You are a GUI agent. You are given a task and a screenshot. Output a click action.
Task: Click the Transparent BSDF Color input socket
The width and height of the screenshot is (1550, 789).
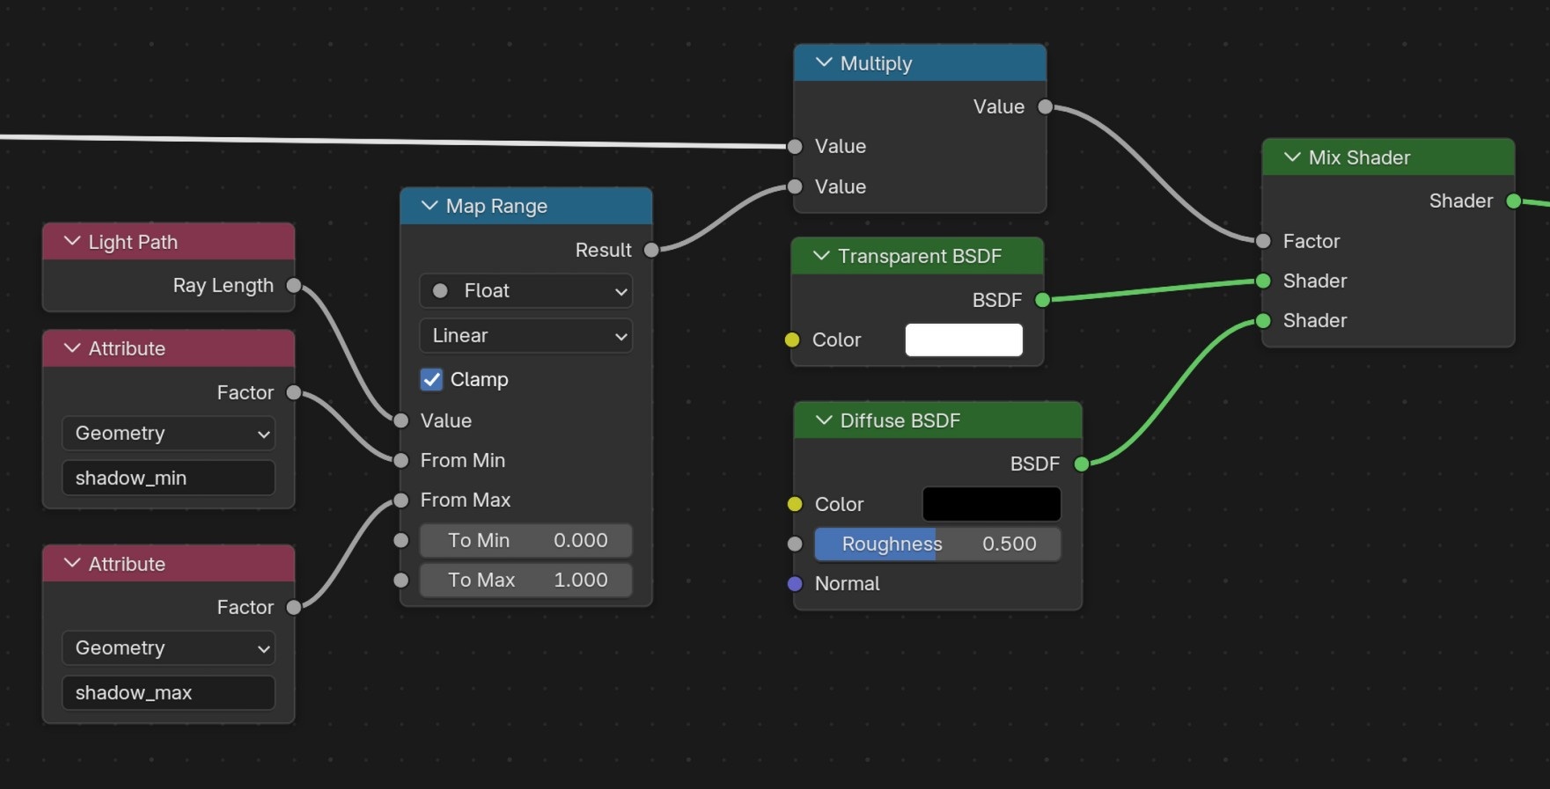click(792, 340)
